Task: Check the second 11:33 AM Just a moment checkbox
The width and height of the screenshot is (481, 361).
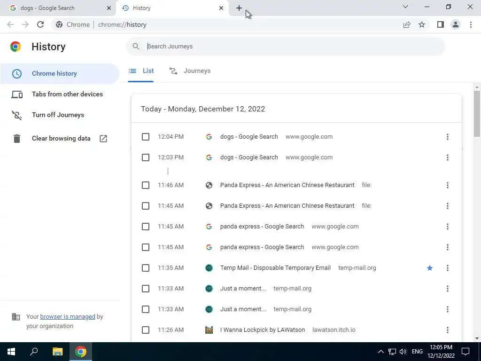Action: pyautogui.click(x=146, y=309)
